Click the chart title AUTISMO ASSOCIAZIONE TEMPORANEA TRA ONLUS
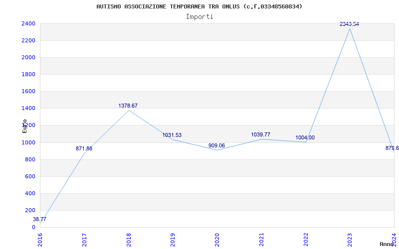This screenshot has height=249, width=399. (x=199, y=6)
